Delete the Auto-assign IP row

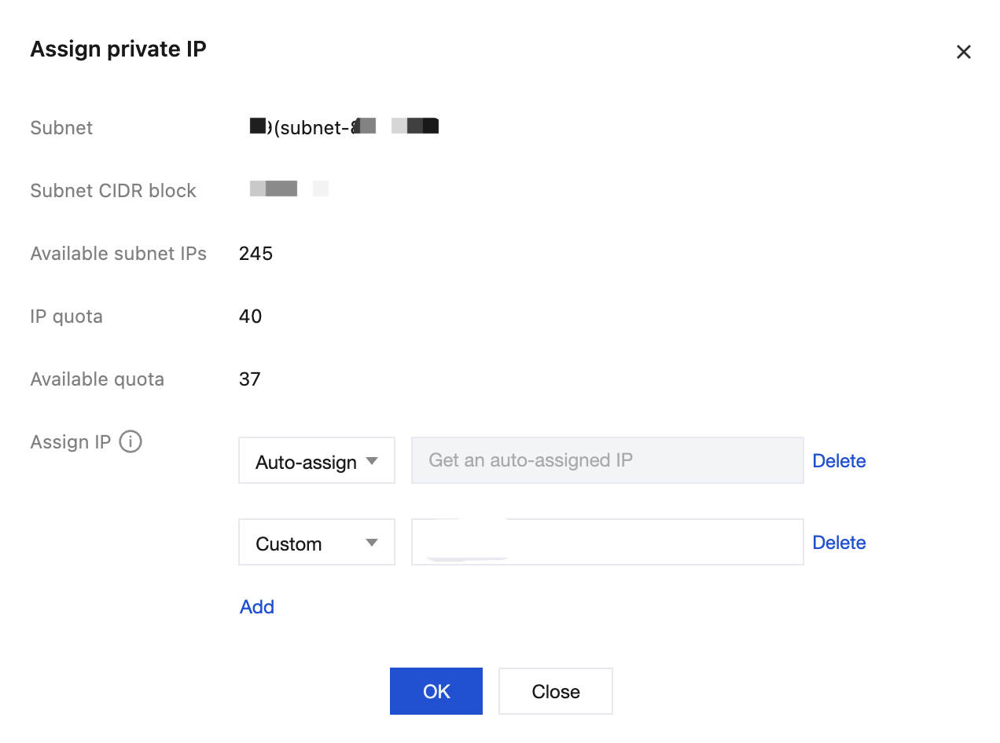point(839,461)
